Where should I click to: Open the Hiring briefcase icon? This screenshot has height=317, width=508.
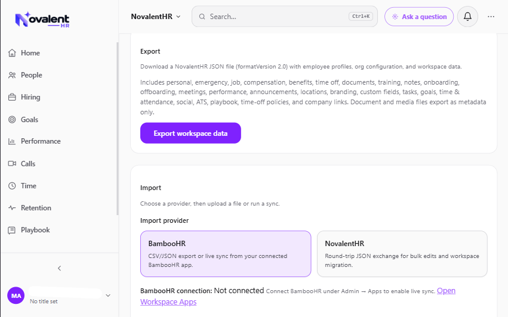coord(12,97)
